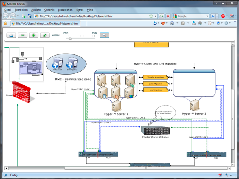This screenshot has width=239, height=179.
Task: Click the home icon beside the address bar
Action: pyautogui.click(x=30, y=16)
